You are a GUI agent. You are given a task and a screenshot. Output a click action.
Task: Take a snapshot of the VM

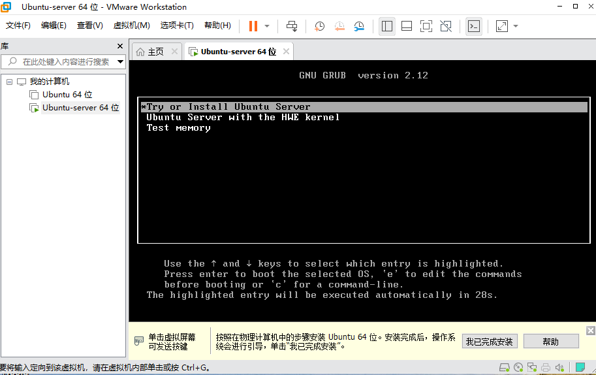(320, 26)
